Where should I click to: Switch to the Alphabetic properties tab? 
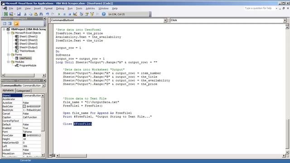[x=8, y=91]
